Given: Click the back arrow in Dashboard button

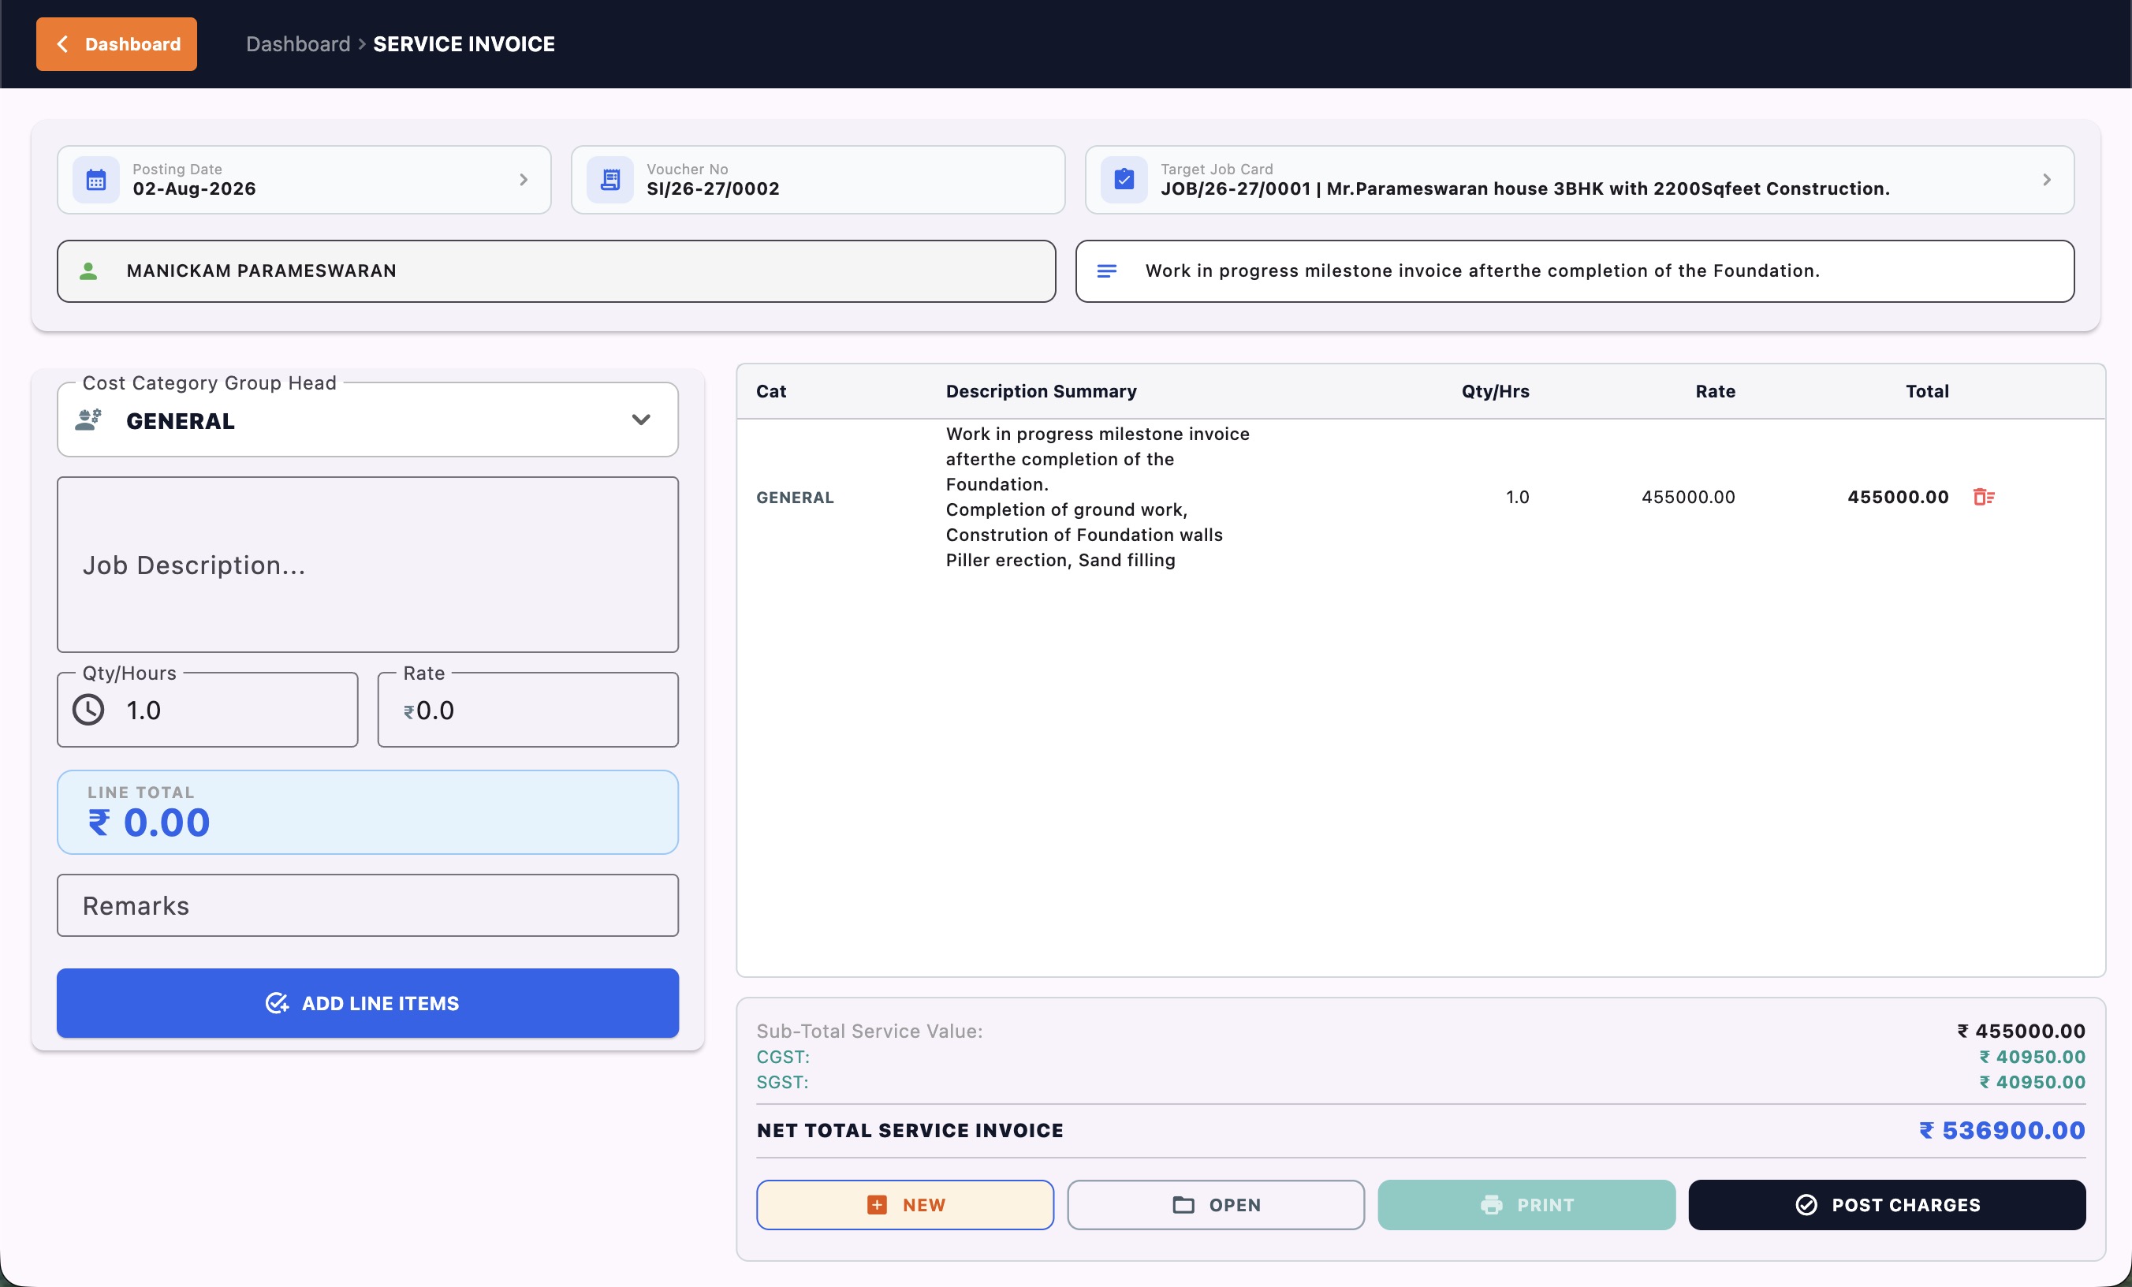Looking at the screenshot, I should [62, 44].
